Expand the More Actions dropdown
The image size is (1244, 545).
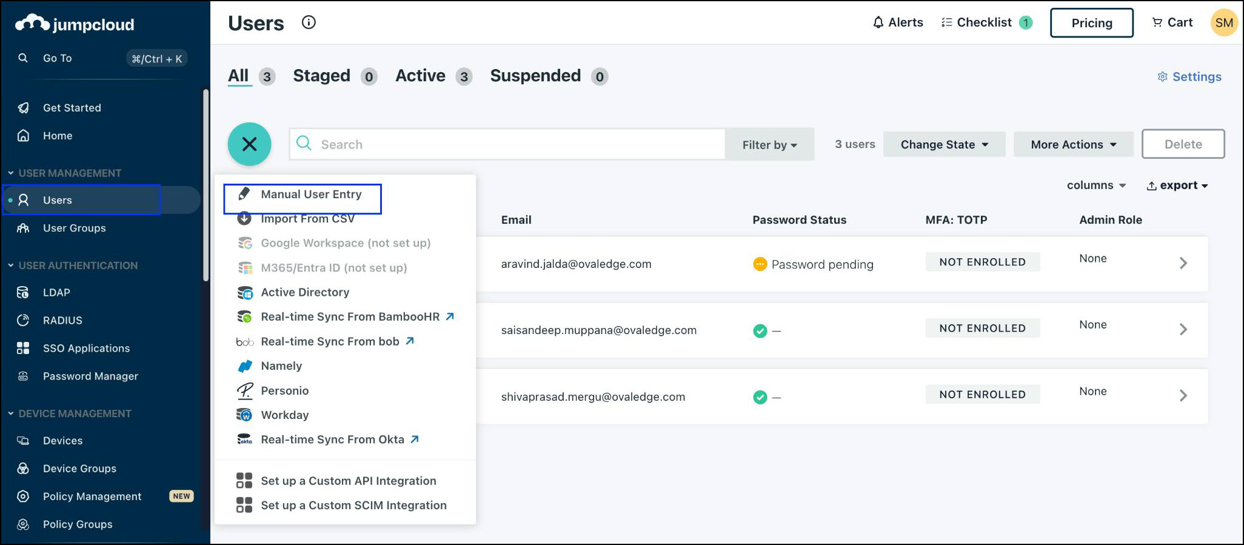coord(1073,145)
